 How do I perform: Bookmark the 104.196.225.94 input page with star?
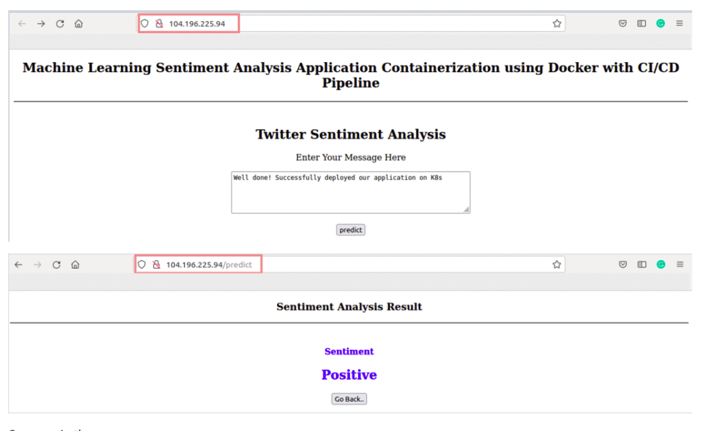click(557, 24)
